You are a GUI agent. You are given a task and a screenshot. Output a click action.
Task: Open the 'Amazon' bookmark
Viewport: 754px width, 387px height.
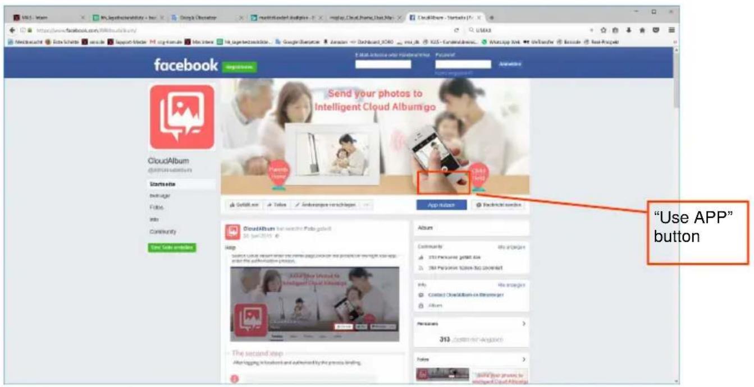[x=336, y=42]
